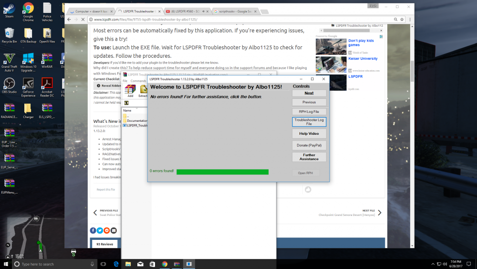Click the Further Assistance button
The height and width of the screenshot is (269, 477).
pyautogui.click(x=309, y=157)
